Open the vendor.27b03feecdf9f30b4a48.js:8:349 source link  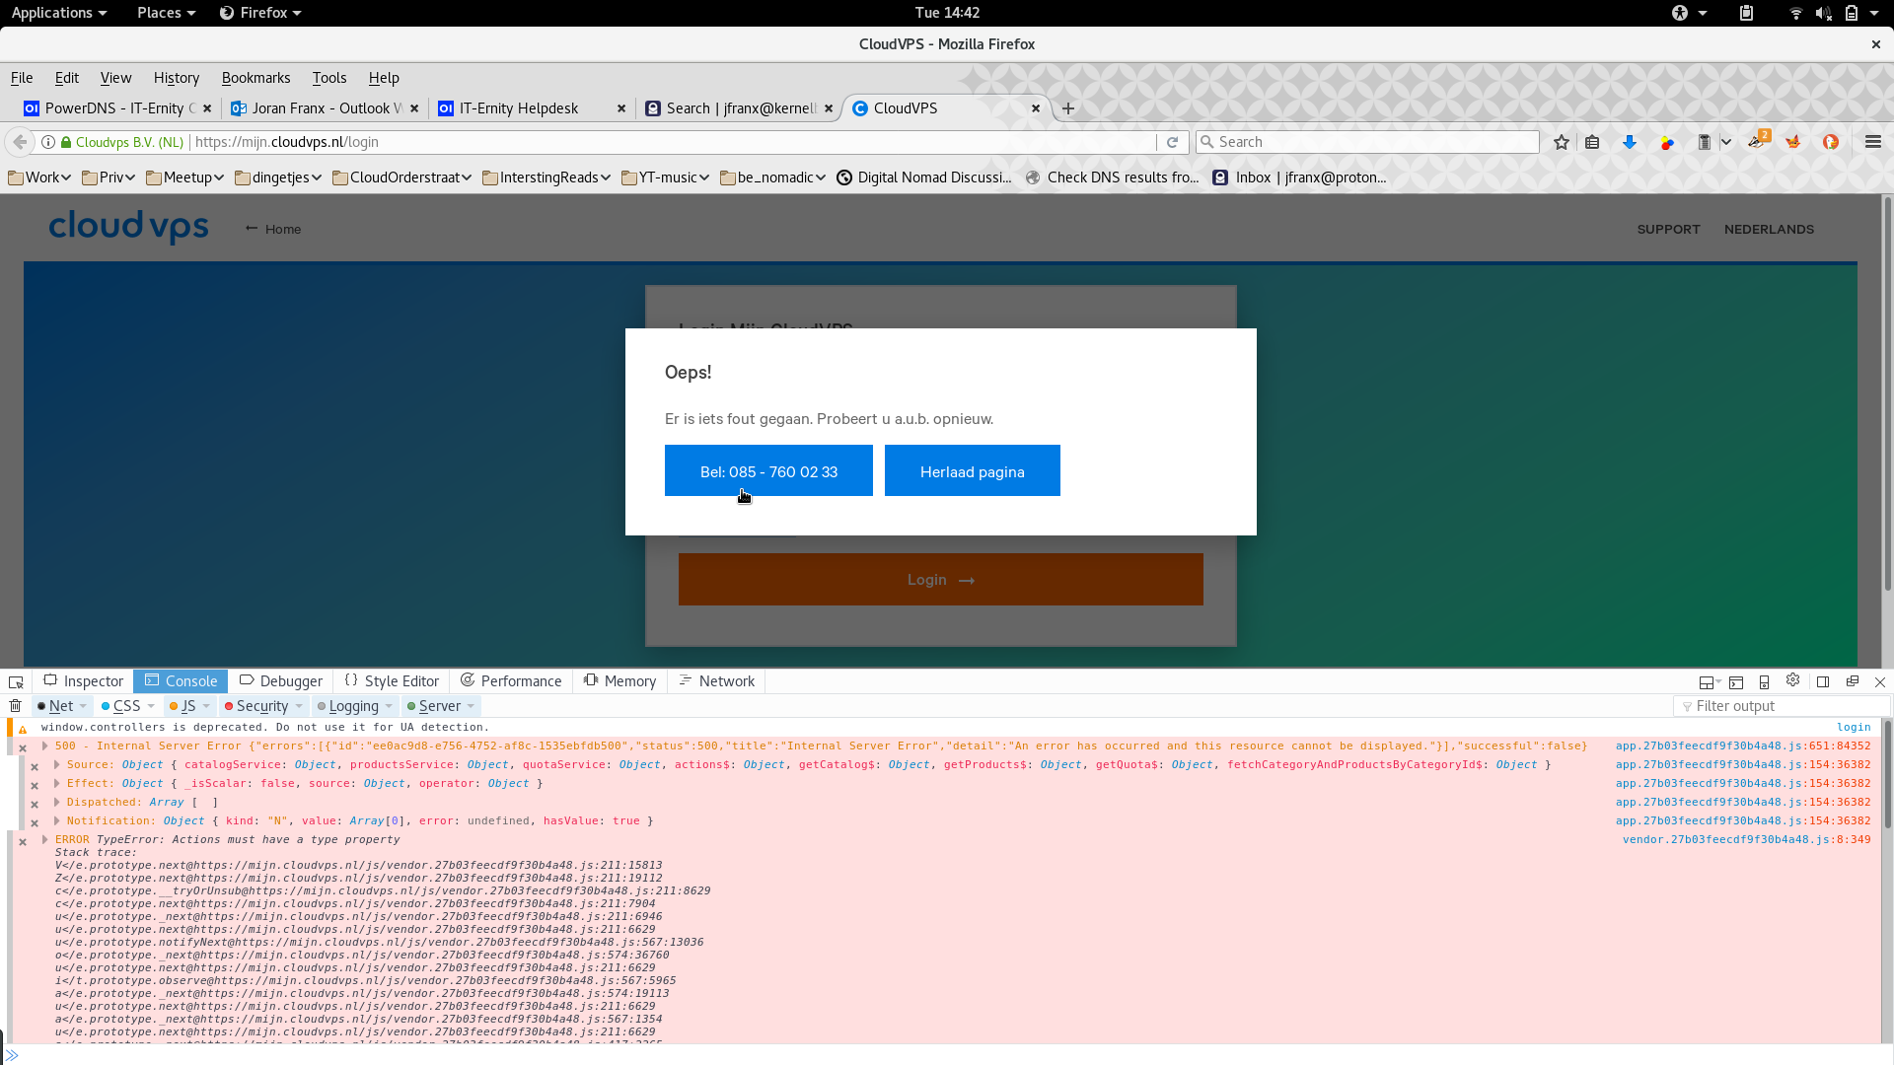pyautogui.click(x=1746, y=840)
